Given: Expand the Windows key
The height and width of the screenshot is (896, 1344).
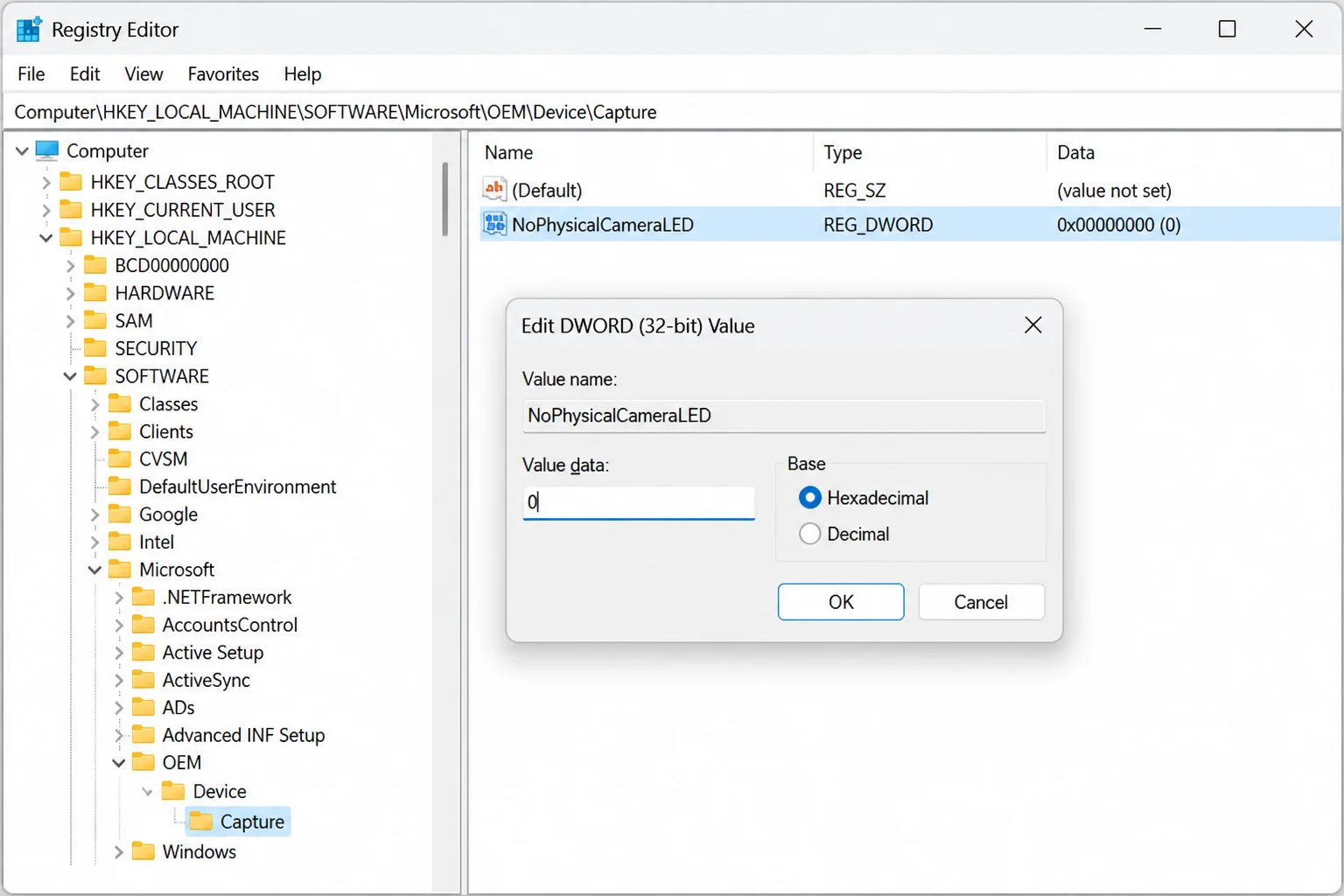Looking at the screenshot, I should (119, 851).
